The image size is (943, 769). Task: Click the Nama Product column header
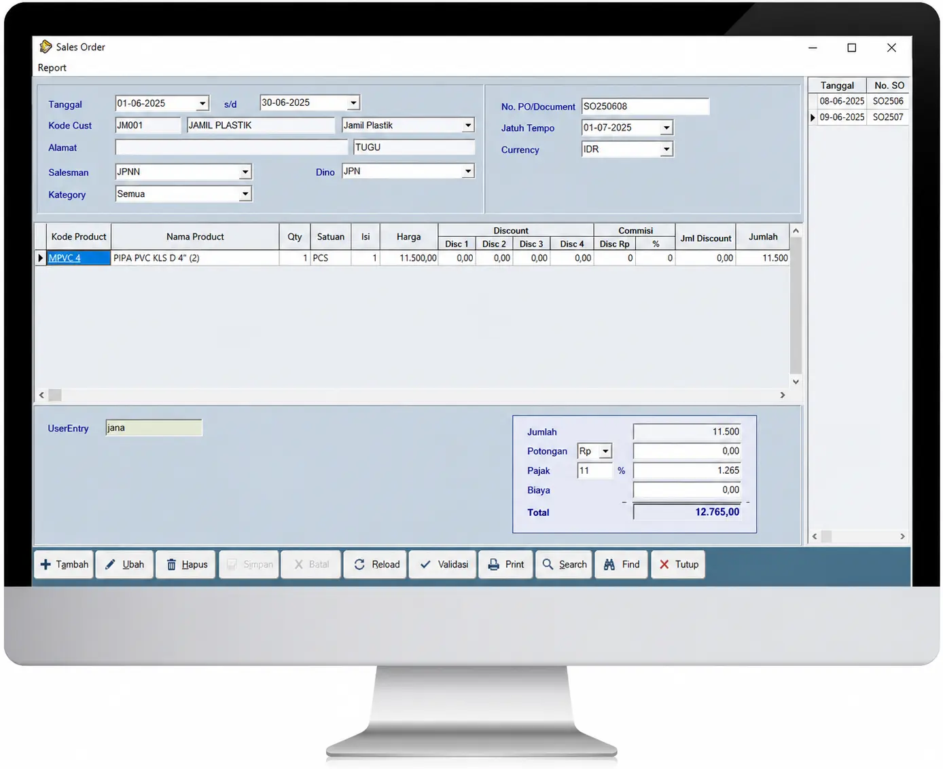pyautogui.click(x=195, y=237)
